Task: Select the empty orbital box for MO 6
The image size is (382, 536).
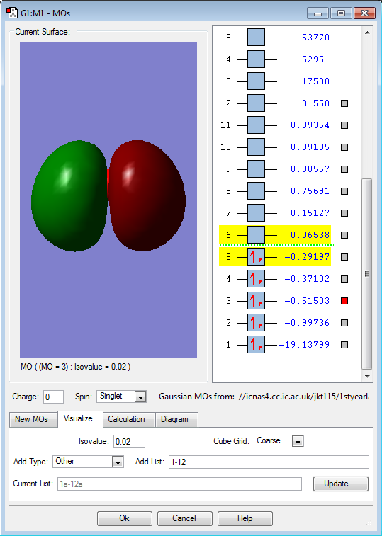Action: (x=256, y=235)
